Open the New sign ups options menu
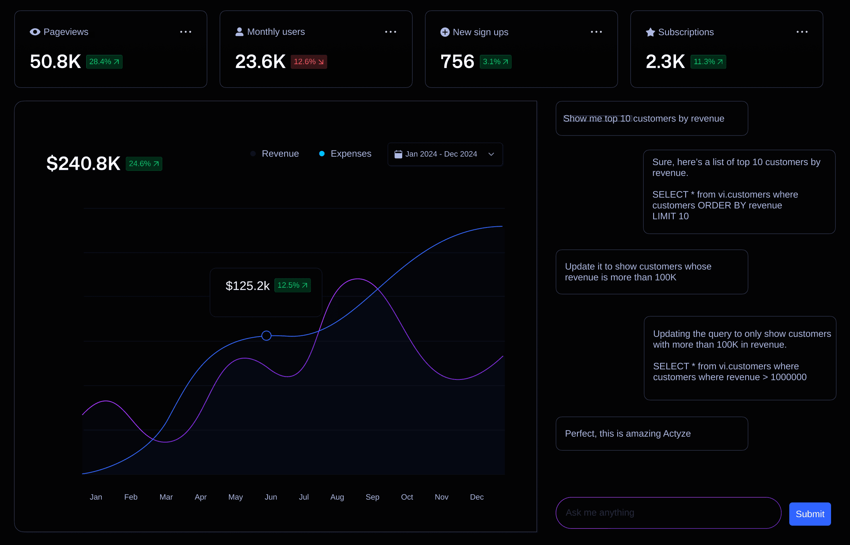The width and height of the screenshot is (850, 545). tap(596, 32)
